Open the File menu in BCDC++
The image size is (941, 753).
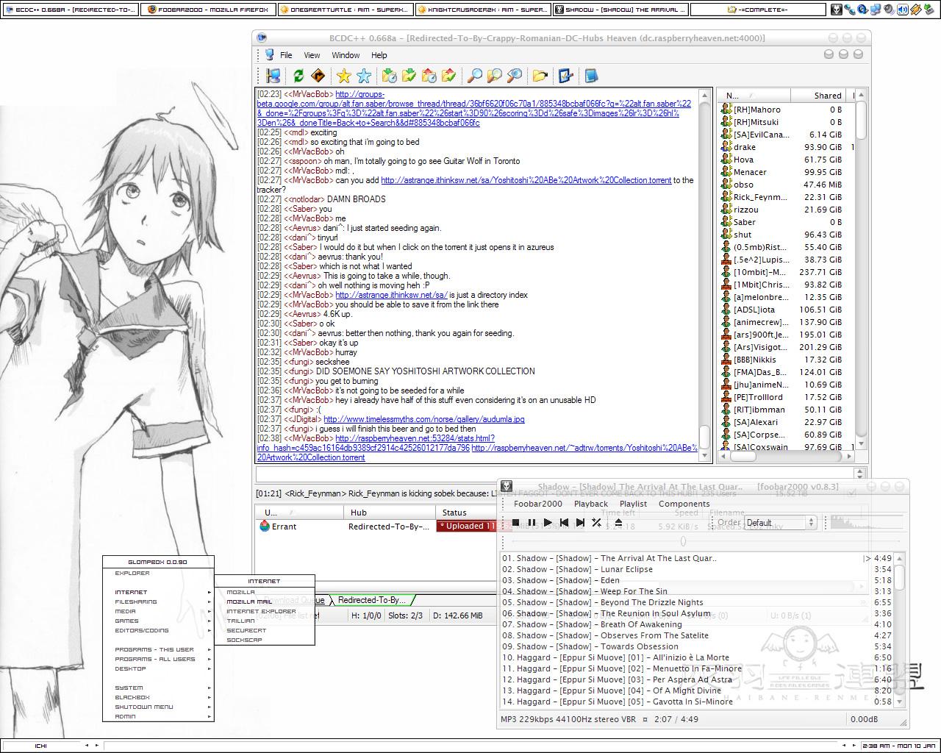tap(286, 55)
